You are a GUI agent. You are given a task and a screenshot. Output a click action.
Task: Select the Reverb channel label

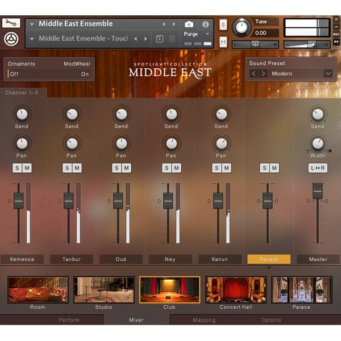(269, 259)
